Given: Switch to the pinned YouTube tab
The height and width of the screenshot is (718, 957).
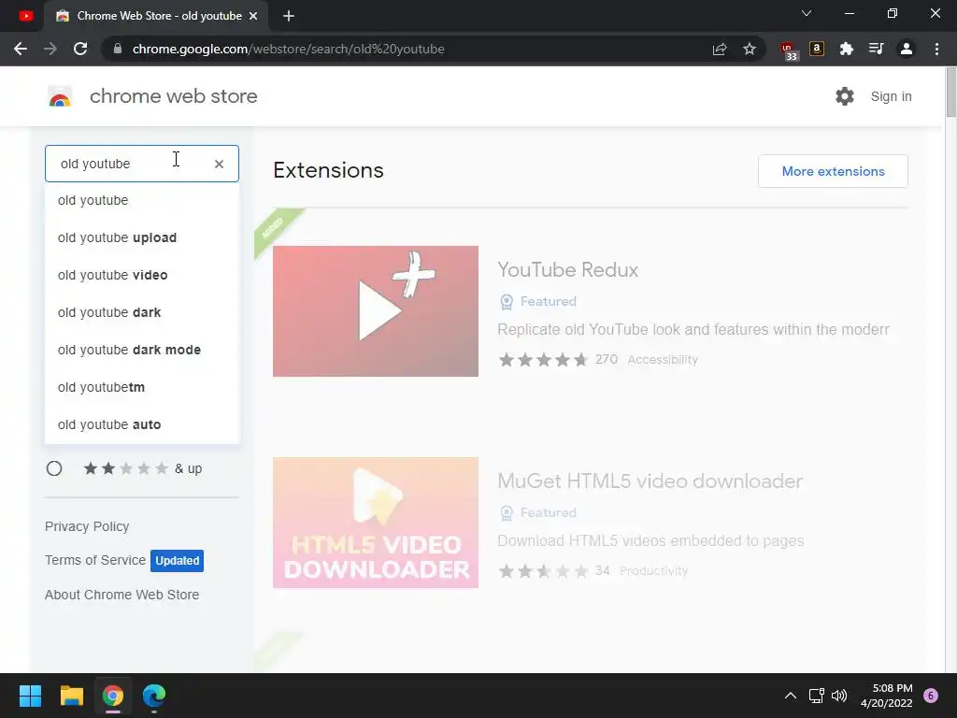Looking at the screenshot, I should 25,16.
